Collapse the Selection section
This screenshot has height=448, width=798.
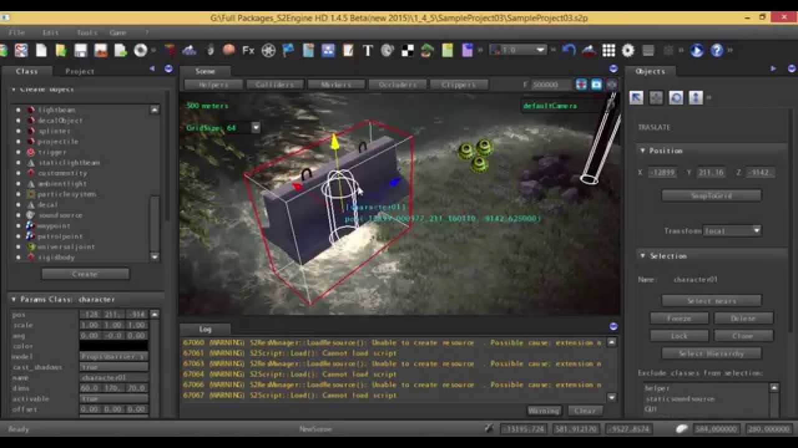[643, 256]
